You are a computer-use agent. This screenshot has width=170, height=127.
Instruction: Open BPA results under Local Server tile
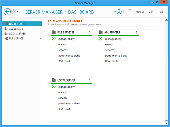[x=65, y=109]
